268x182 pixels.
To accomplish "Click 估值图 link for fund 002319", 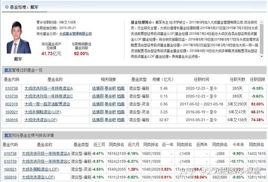I will coord(98,104).
